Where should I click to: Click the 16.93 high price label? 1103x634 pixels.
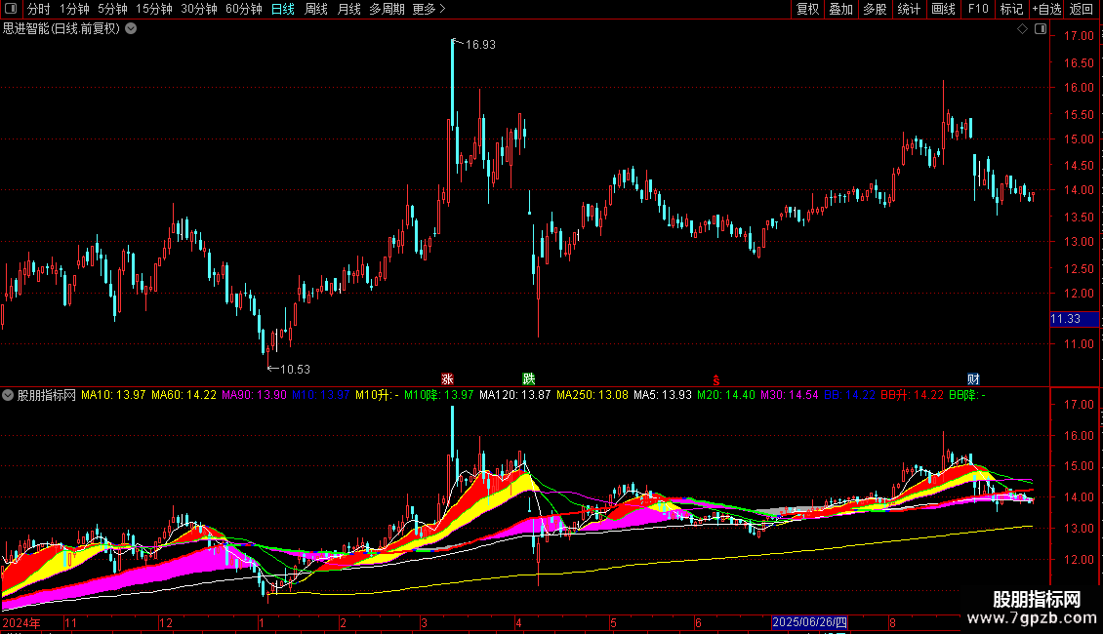[480, 44]
